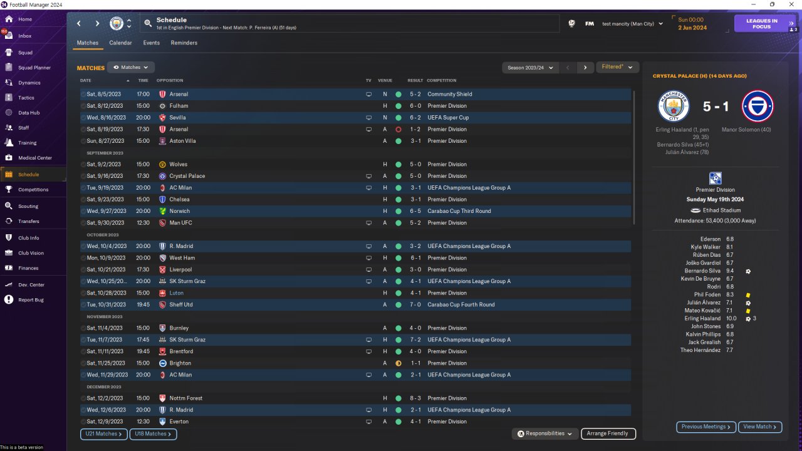The width and height of the screenshot is (802, 451).
Task: Click the TV icon on Arsenal Community Shield row
Action: 368,94
